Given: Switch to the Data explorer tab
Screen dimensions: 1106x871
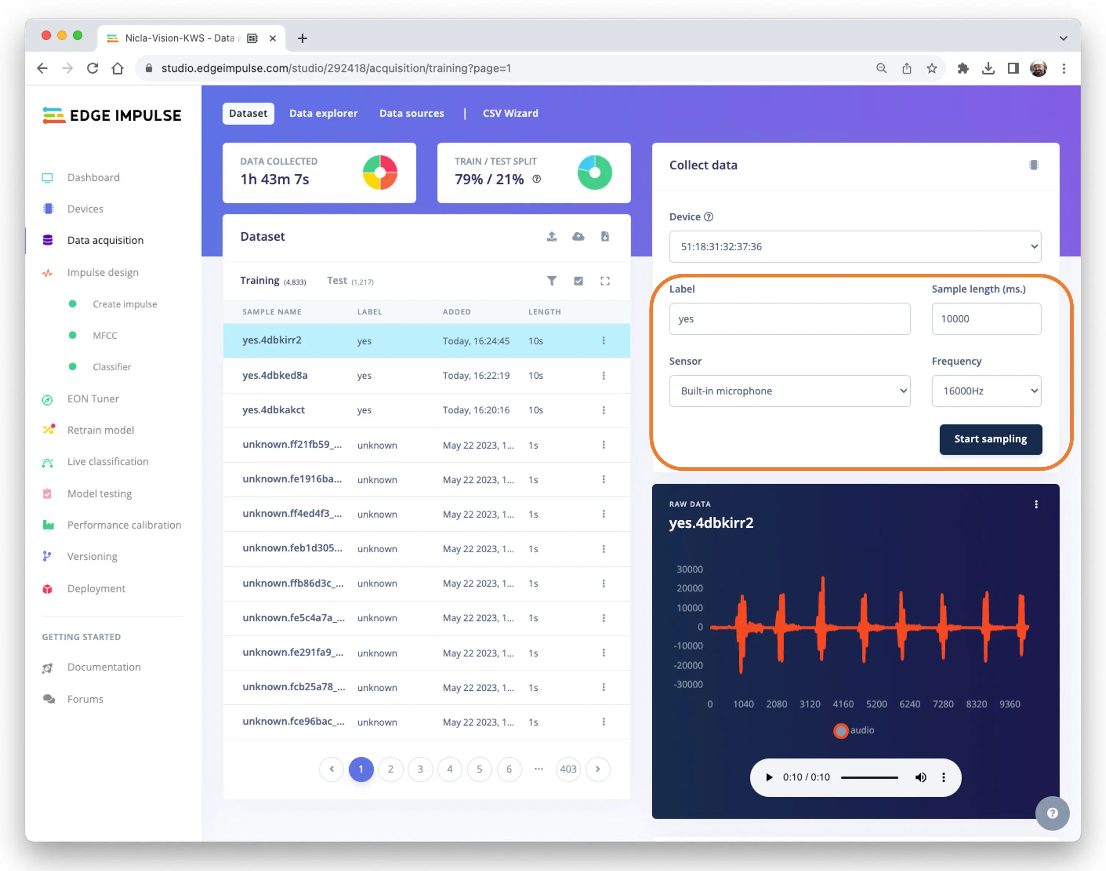Looking at the screenshot, I should (x=323, y=113).
